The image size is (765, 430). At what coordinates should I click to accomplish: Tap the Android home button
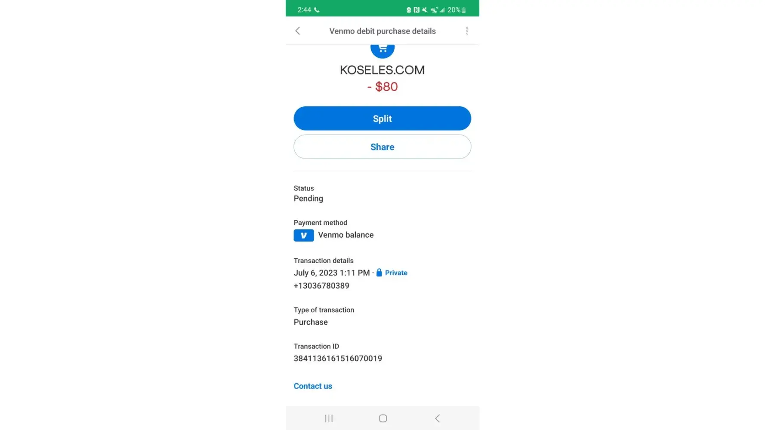click(383, 418)
